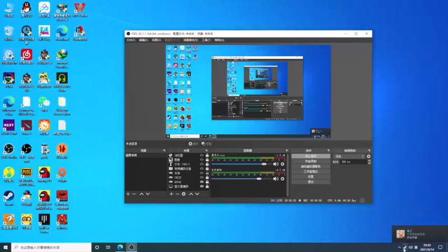This screenshot has height=252, width=448.
Task: Click the Windows taskbar search box
Action: (52, 248)
